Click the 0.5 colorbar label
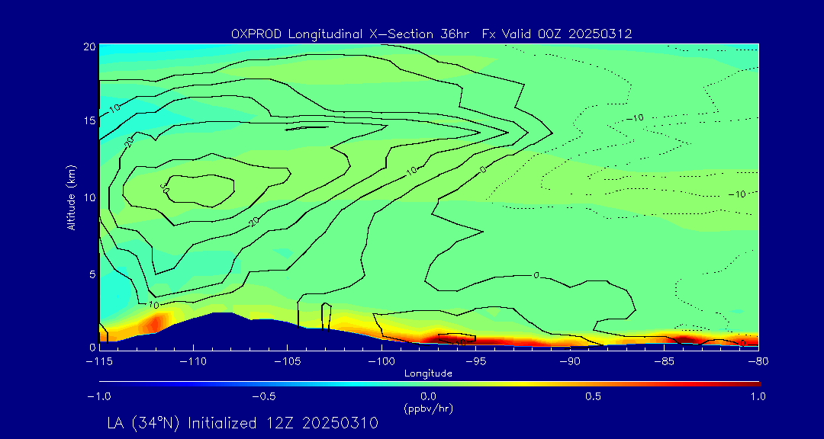The width and height of the screenshot is (824, 439). 594,396
